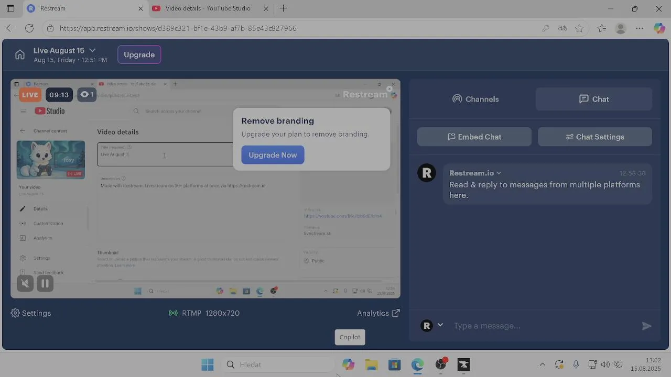Viewport: 671px width, 377px height.
Task: Click the LIVE status badge
Action: 30,95
